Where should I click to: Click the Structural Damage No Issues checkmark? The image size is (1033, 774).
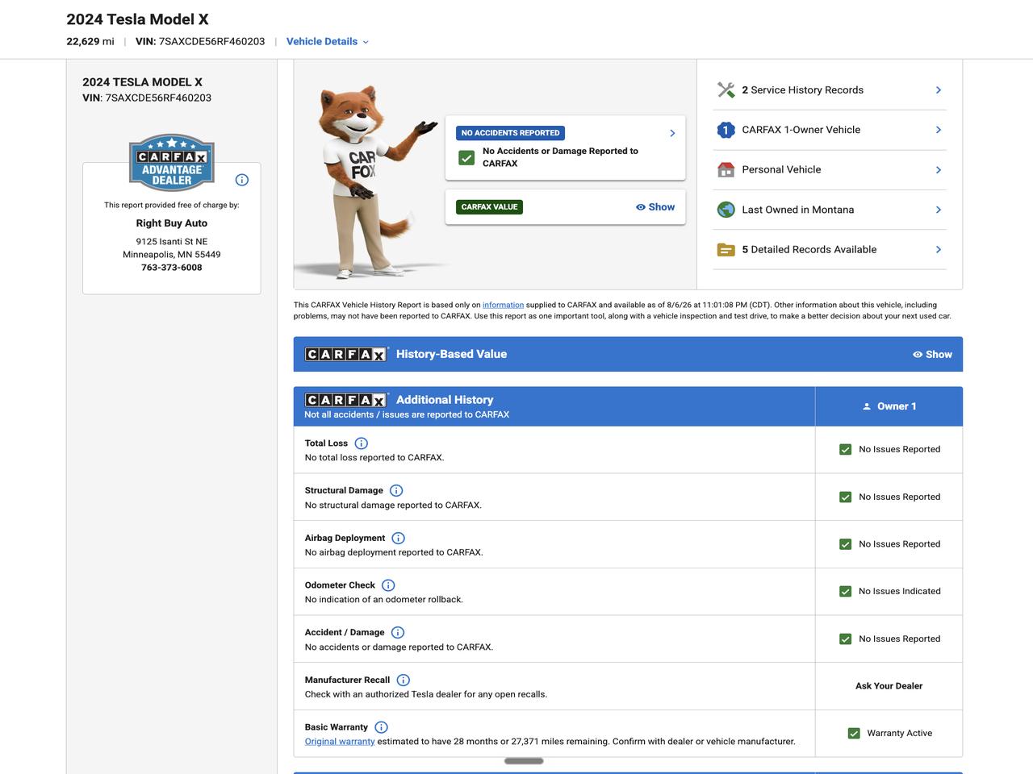click(x=845, y=497)
